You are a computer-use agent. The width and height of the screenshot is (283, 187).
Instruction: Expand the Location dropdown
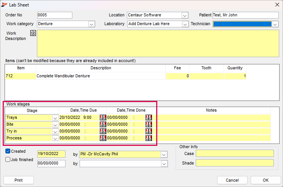[x=185, y=15]
